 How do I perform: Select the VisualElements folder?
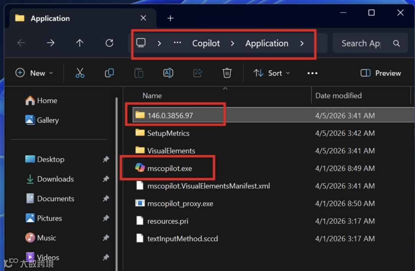point(171,151)
